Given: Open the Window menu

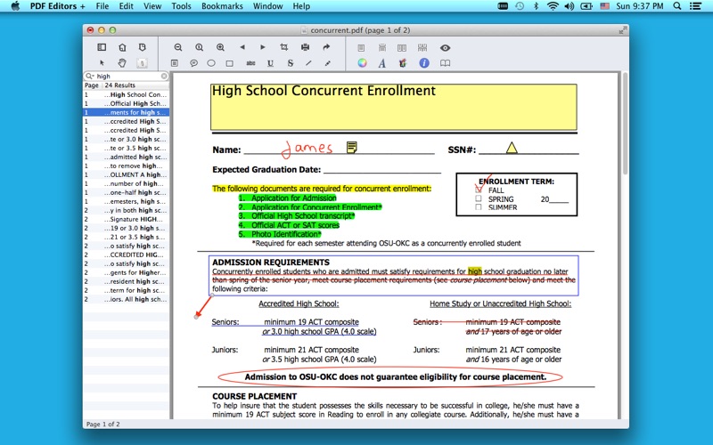Looking at the screenshot, I should click(268, 6).
